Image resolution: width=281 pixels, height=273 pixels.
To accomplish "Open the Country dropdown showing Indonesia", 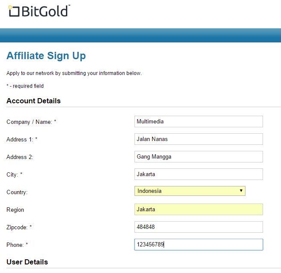I will (x=190, y=191).
